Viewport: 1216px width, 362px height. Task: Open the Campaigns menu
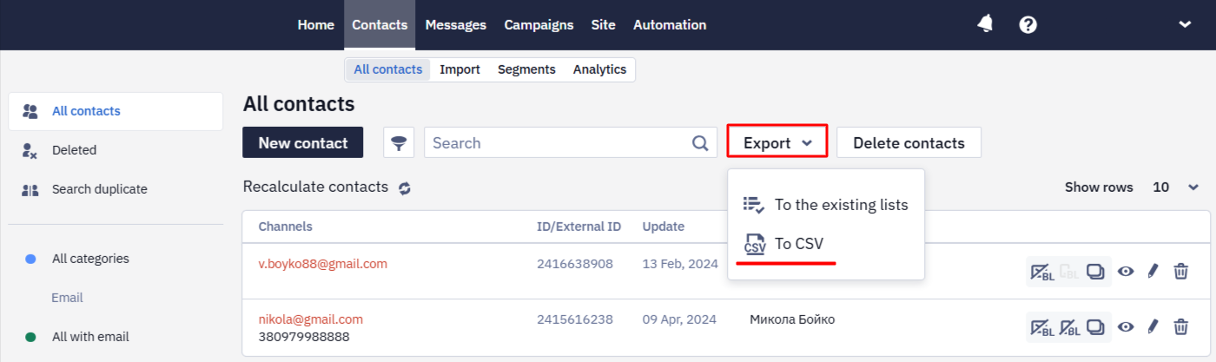pyautogui.click(x=539, y=24)
